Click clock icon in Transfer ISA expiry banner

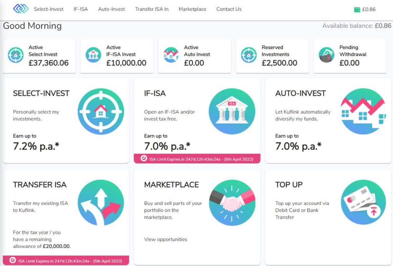point(13,260)
